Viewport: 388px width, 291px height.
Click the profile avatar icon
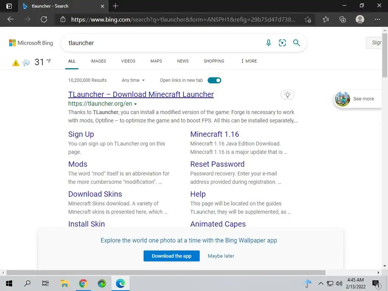click(x=360, y=19)
